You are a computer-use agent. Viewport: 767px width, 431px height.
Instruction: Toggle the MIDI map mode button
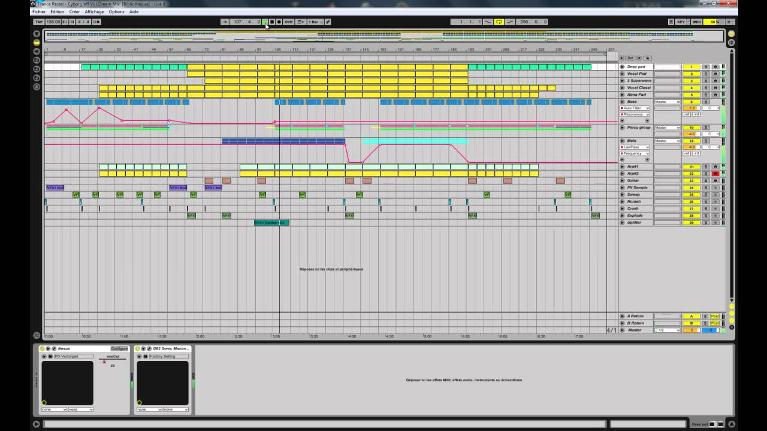click(x=696, y=22)
